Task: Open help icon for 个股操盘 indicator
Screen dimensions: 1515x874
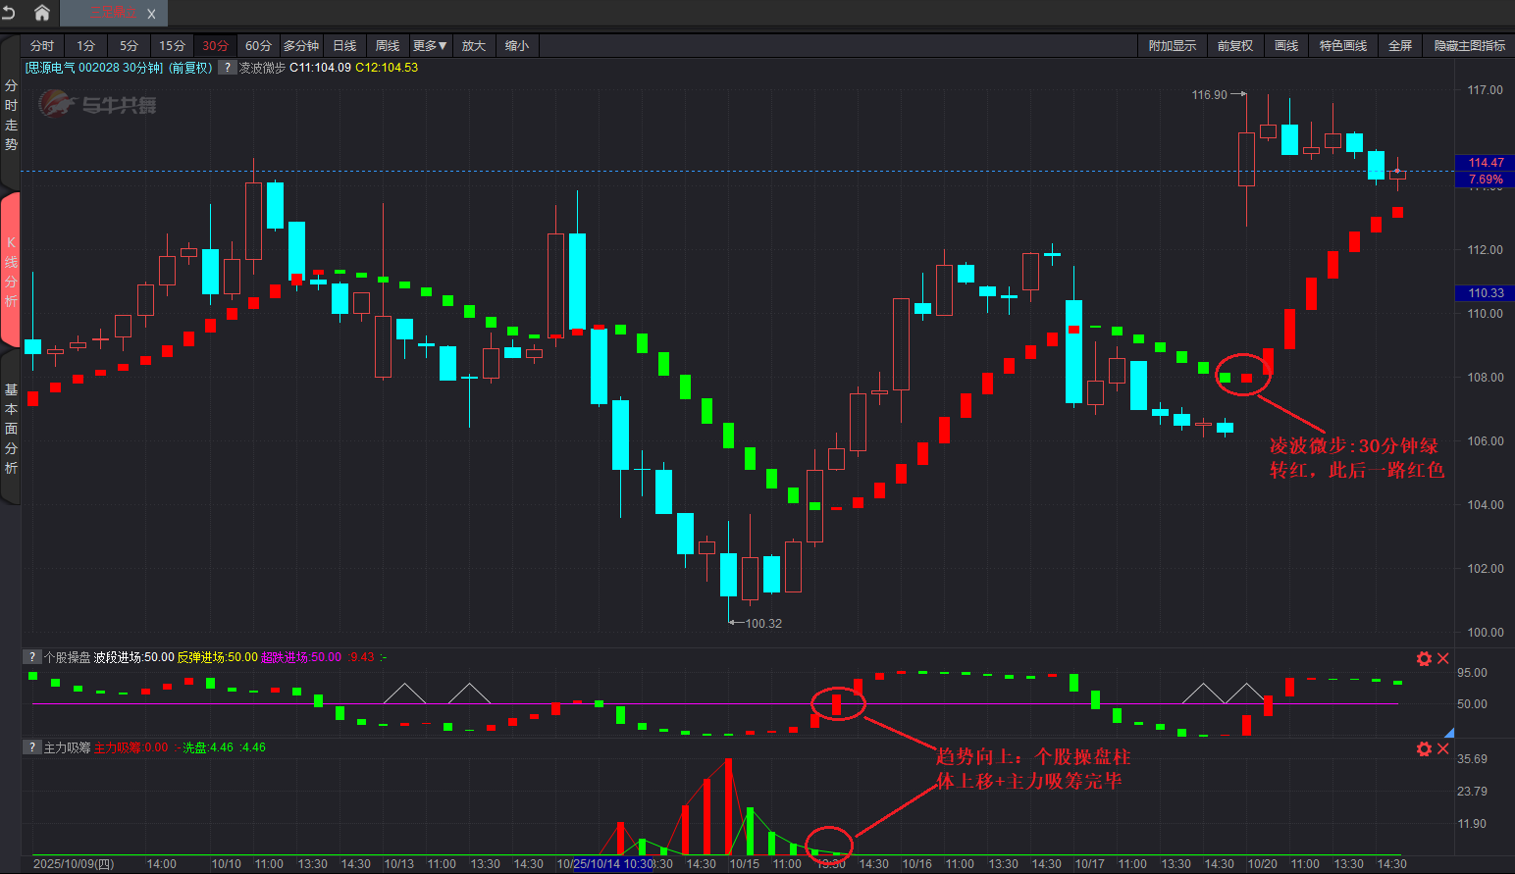Action: 32,657
